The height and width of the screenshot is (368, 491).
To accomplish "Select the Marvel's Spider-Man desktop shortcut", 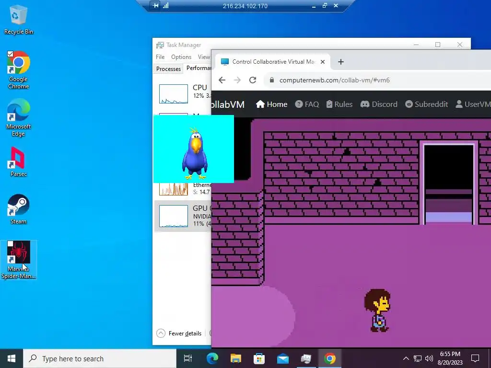I will (19, 260).
